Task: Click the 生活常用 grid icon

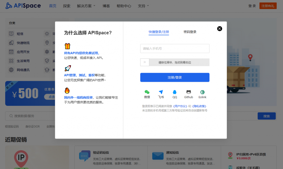Action: coord(11,61)
